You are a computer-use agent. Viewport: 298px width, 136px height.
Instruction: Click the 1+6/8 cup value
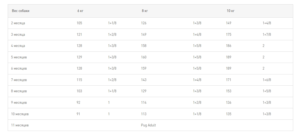tap(266, 80)
